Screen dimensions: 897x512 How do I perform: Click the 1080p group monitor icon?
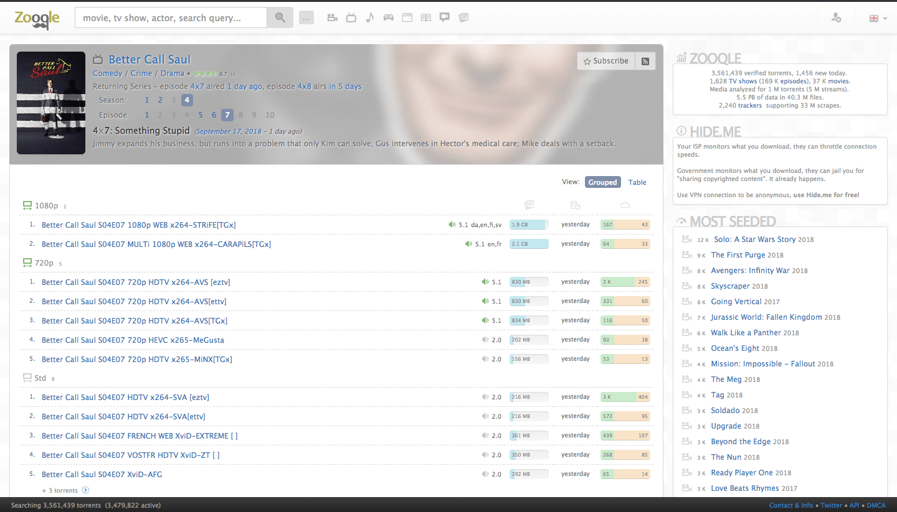coord(27,206)
